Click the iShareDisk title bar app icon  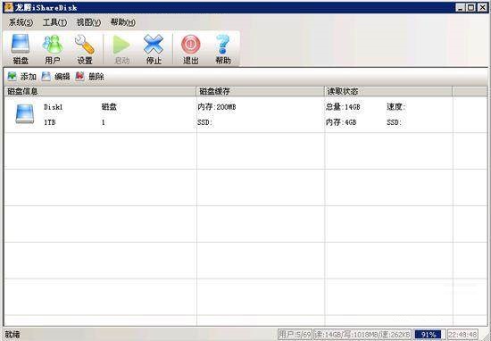(x=8, y=7)
